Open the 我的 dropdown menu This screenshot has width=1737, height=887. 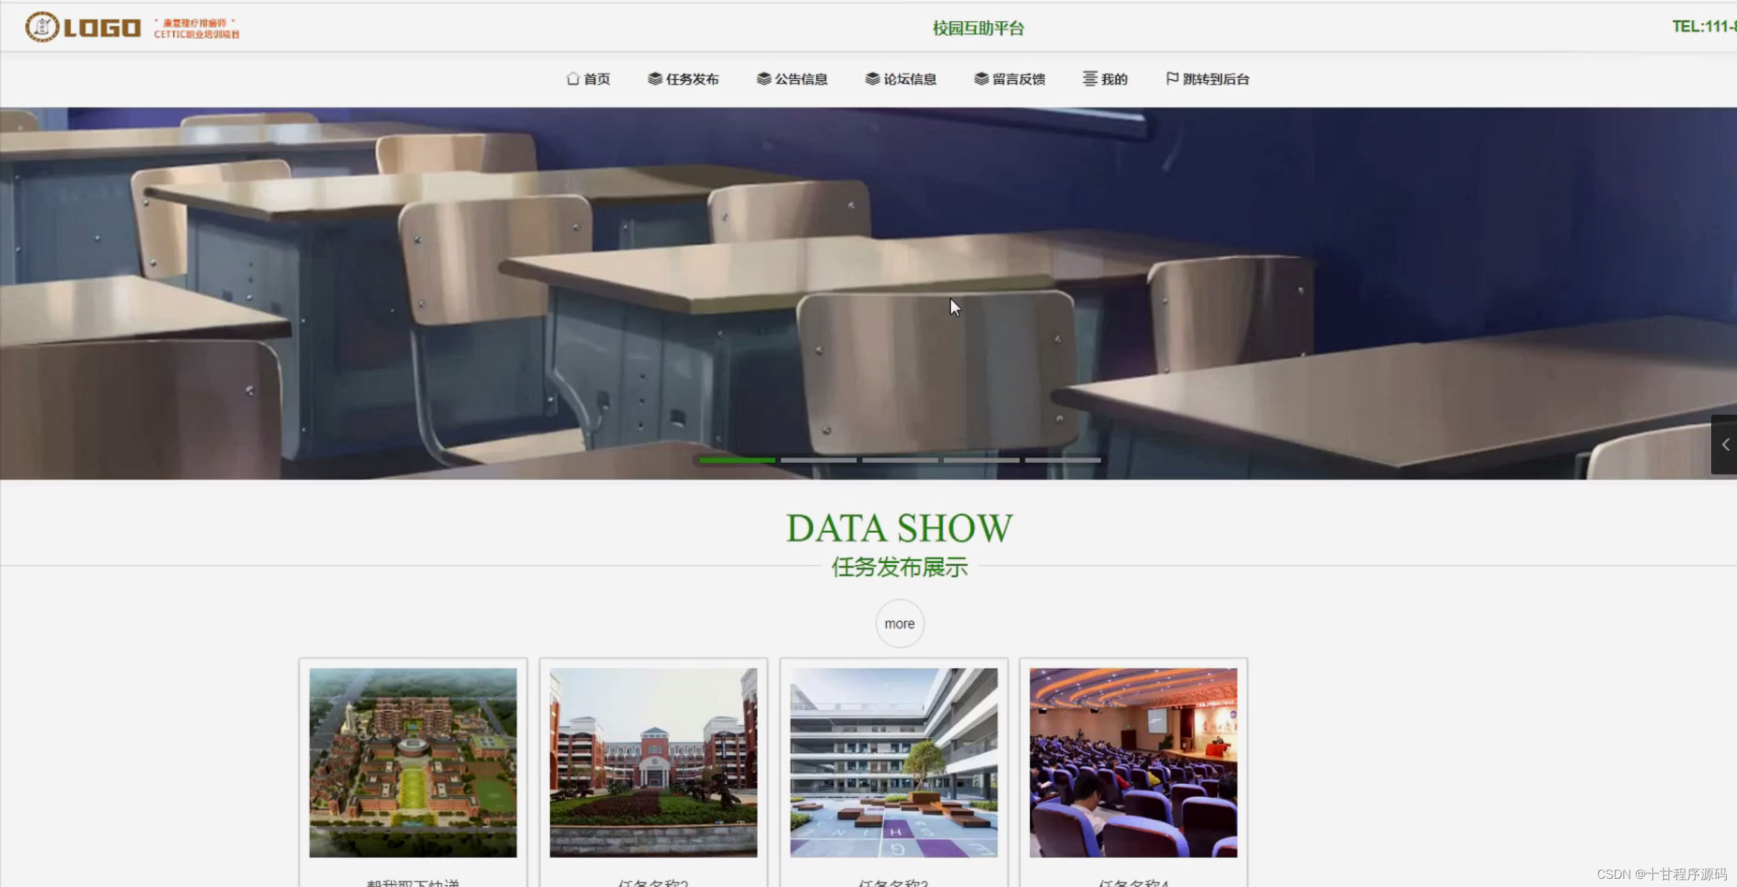click(x=1114, y=80)
